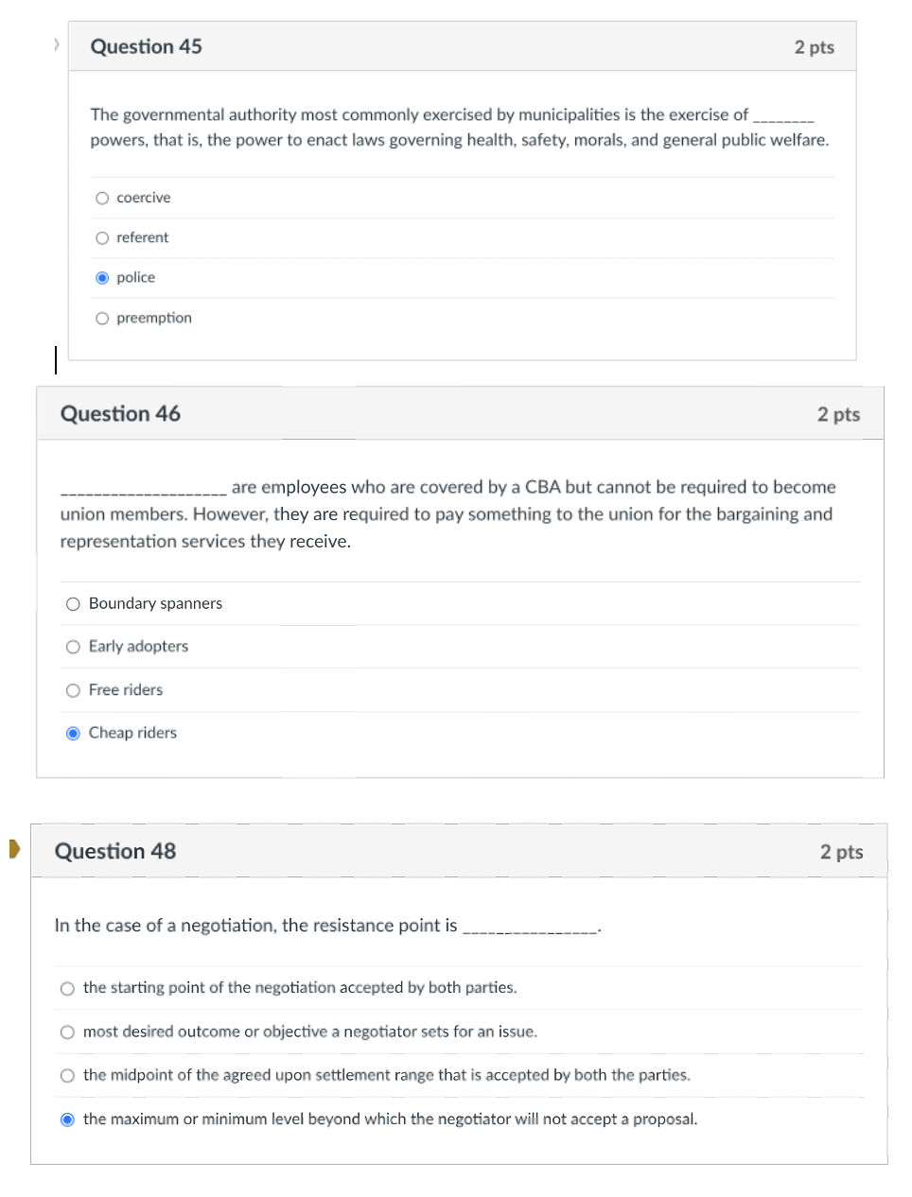Click the Question 46 header title
The height and width of the screenshot is (1197, 912).
[x=120, y=413]
